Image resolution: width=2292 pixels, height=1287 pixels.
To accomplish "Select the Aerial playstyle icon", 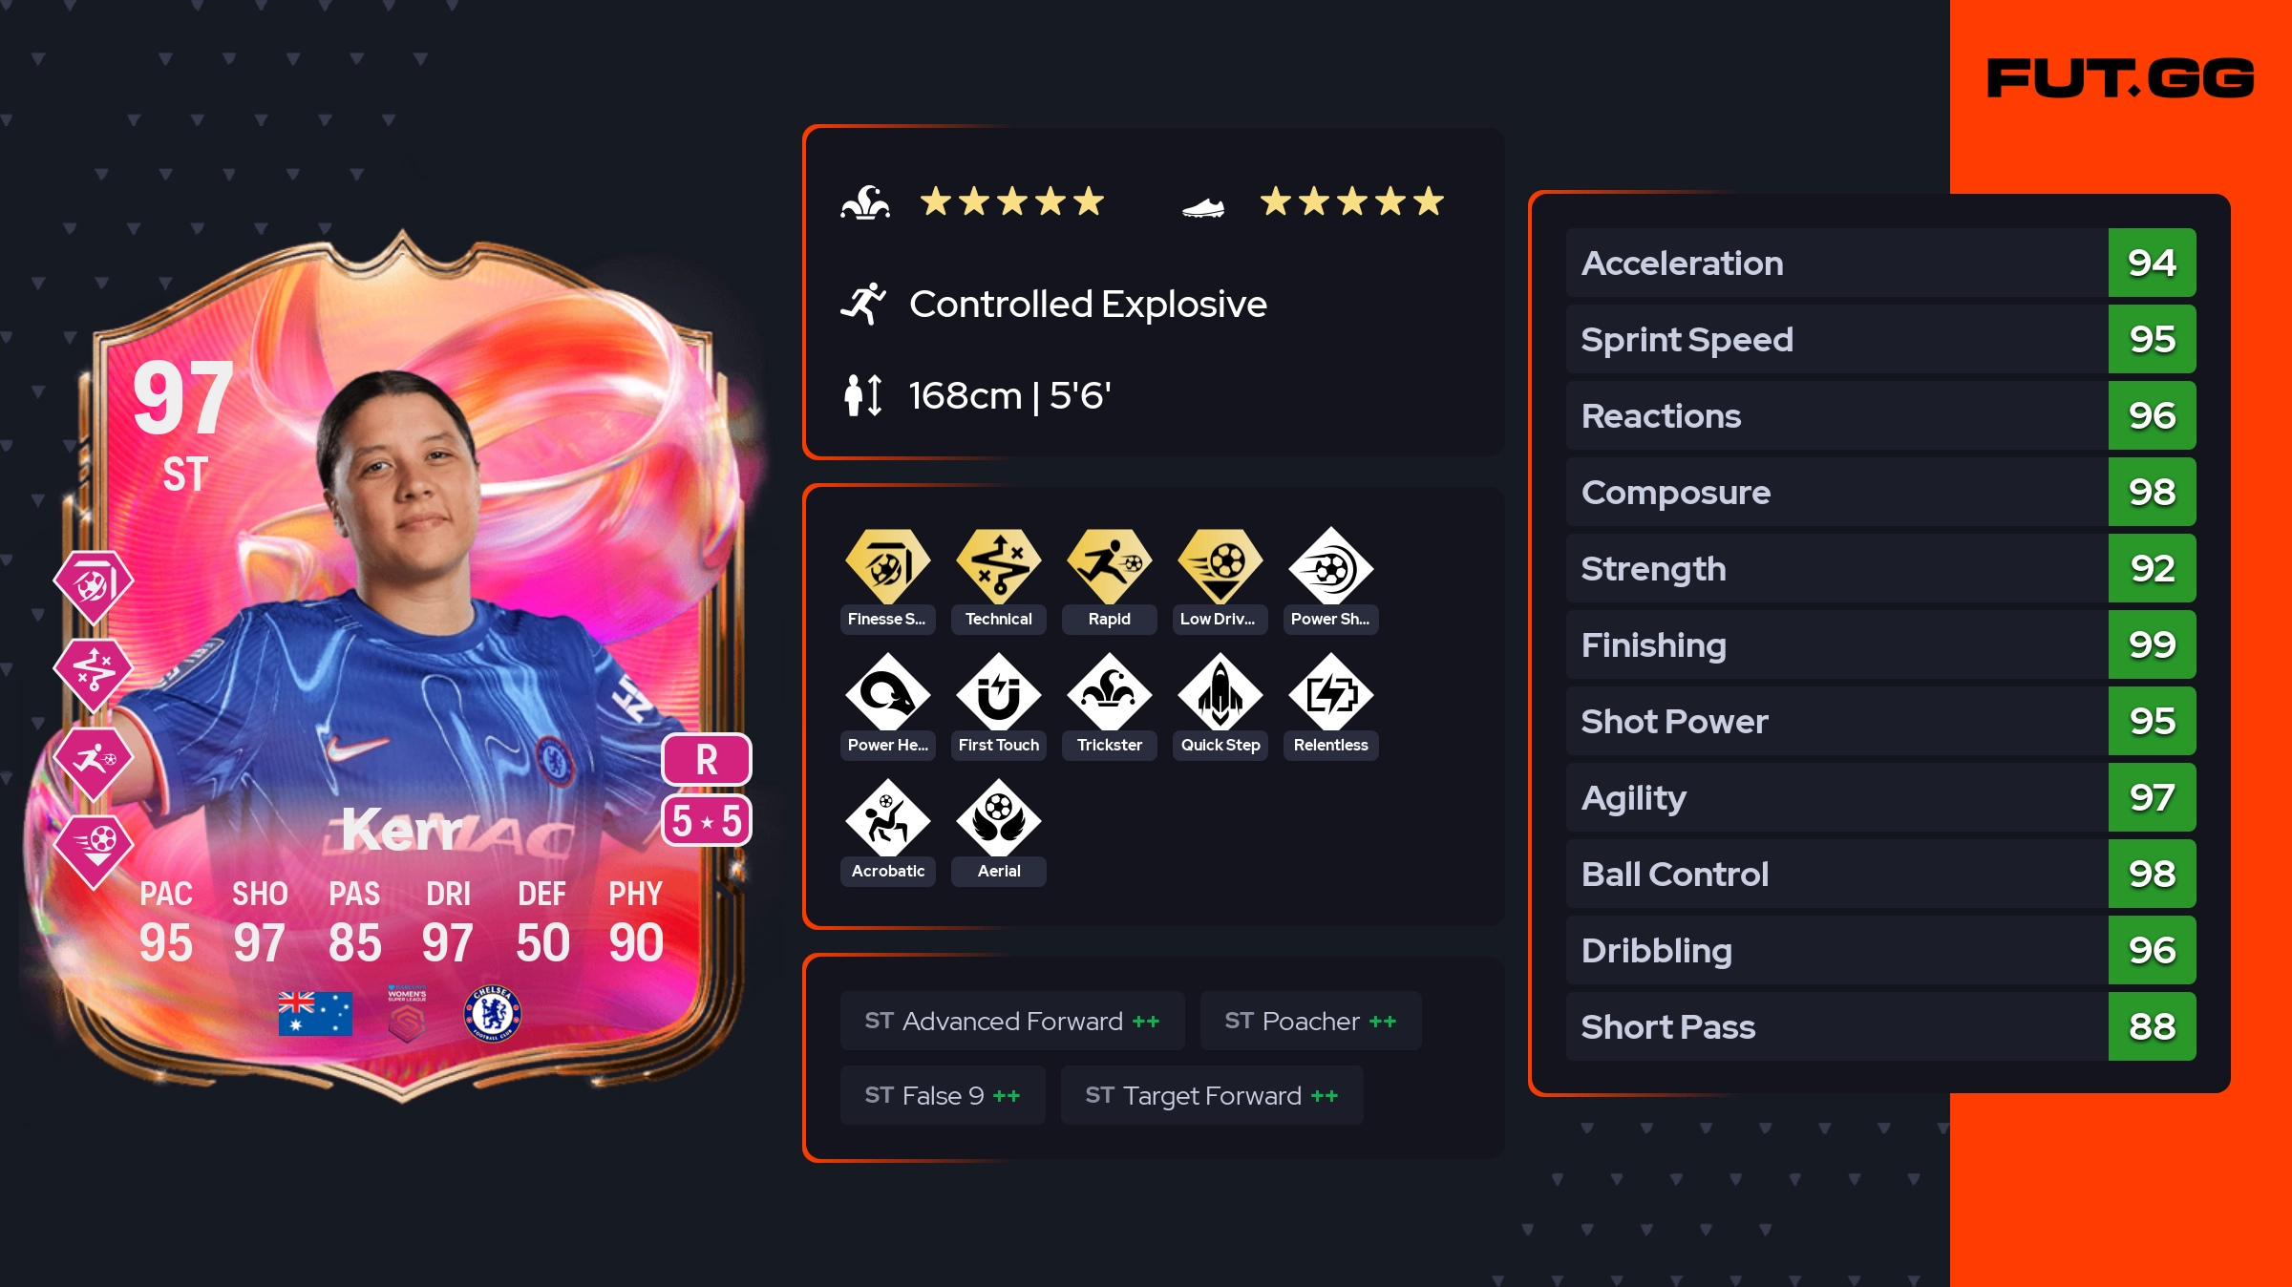I will coord(999,819).
